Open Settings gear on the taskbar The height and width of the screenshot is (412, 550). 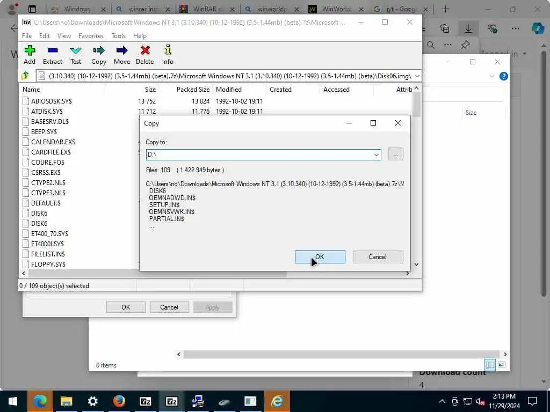point(92,401)
